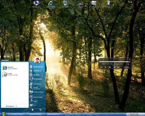Expand hidden tray icons arrow
The height and width of the screenshot is (116, 145).
click(127, 114)
